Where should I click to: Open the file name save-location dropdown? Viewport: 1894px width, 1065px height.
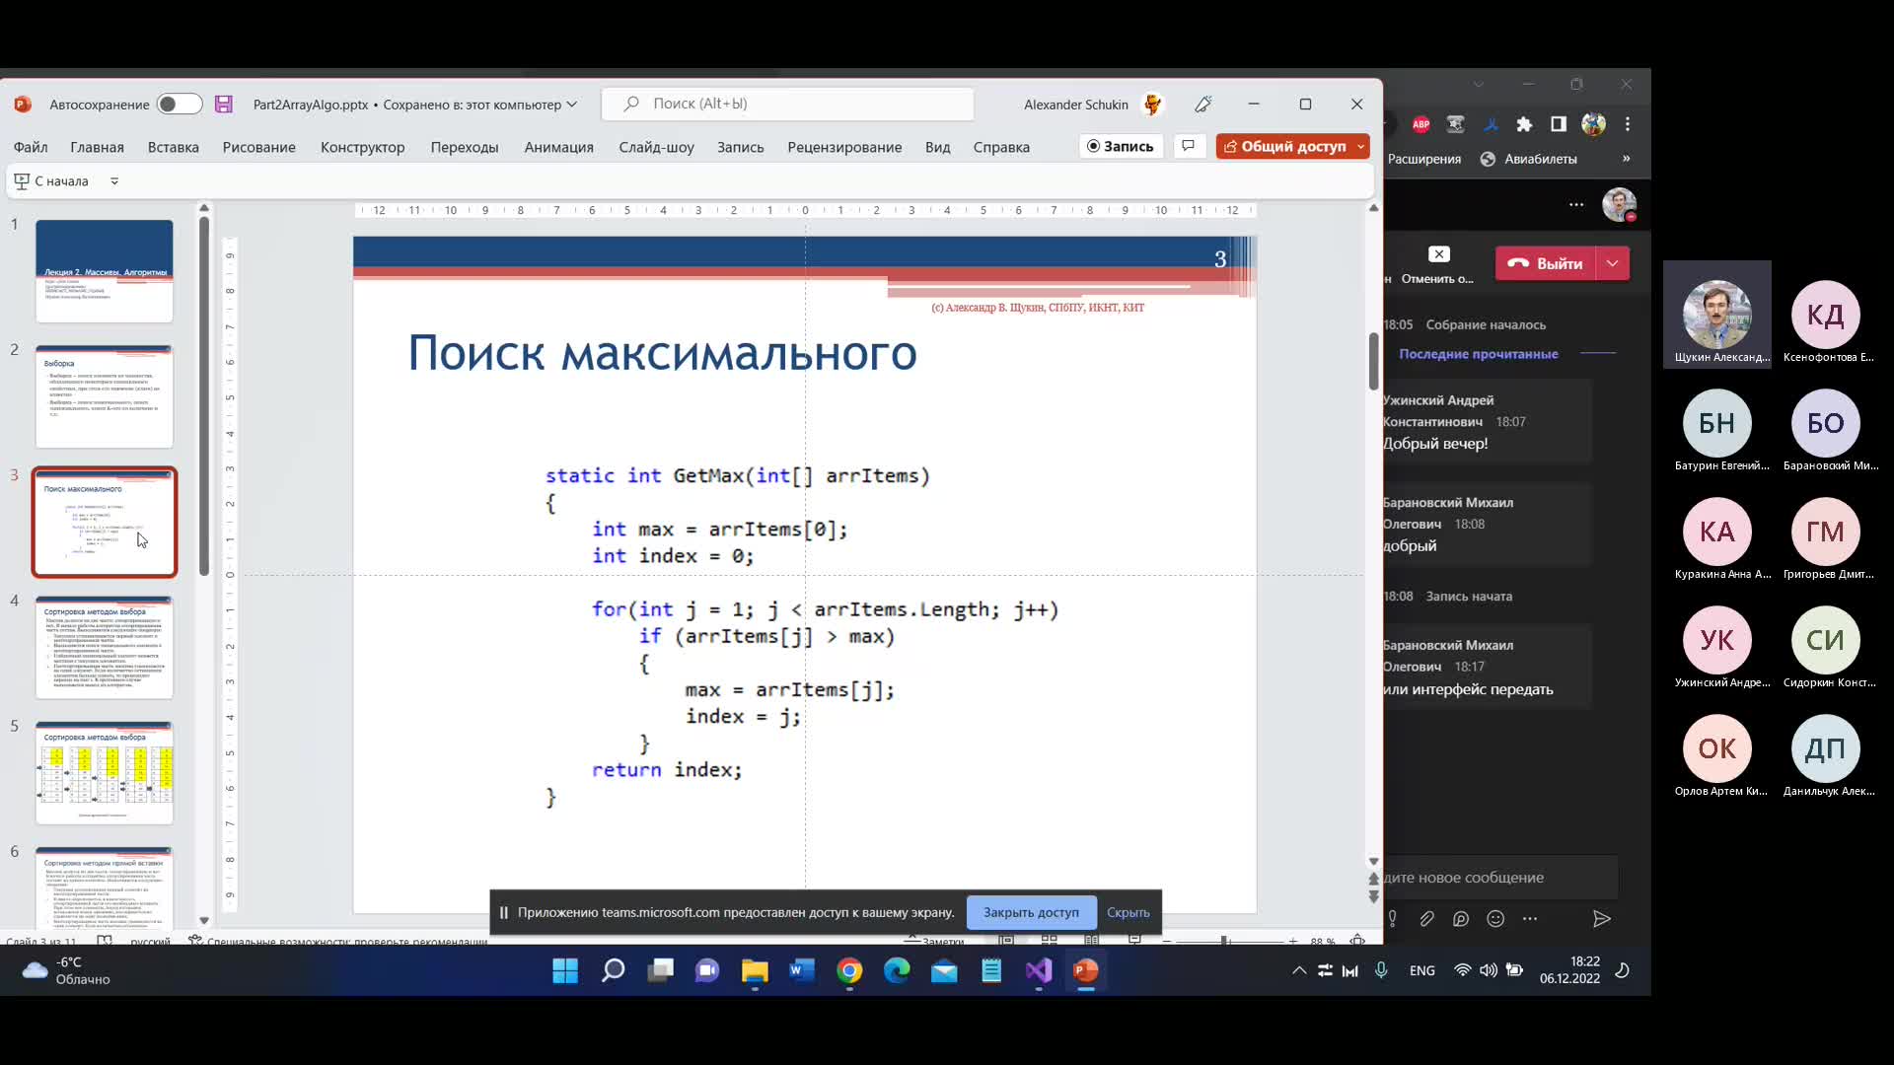click(x=572, y=105)
